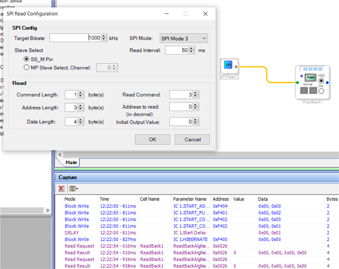Click the 00 00 00 00 readout on ReadBack1
Screen dimensions: 339x269
click(312, 69)
